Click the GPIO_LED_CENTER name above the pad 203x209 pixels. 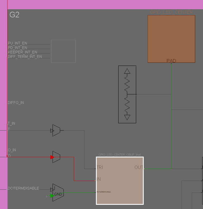tap(171, 12)
